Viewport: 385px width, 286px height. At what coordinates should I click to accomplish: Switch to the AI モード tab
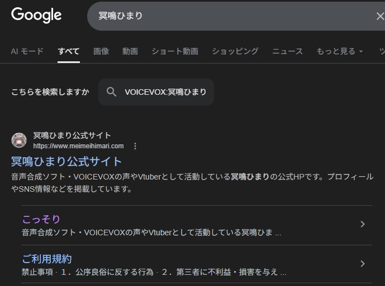coord(27,51)
